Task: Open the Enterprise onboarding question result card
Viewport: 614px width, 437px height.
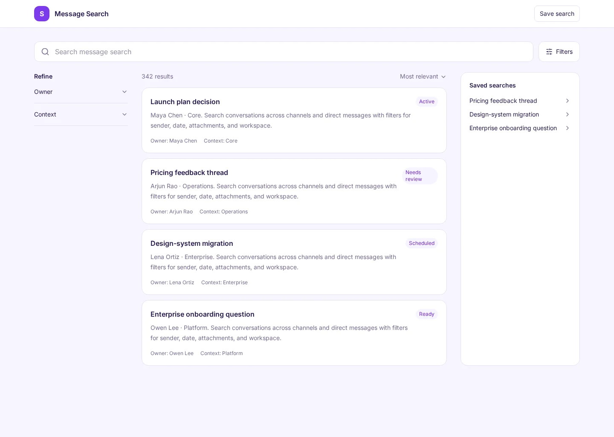Action: 294,333
